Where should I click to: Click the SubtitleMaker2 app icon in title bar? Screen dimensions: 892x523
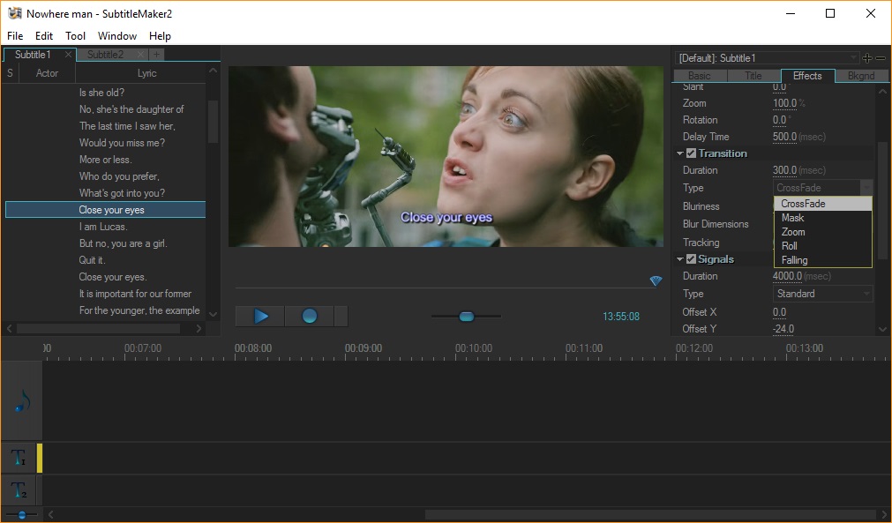pyautogui.click(x=14, y=13)
